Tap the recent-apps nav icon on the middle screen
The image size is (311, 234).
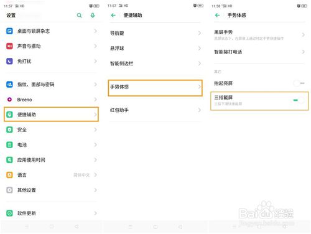pyautogui.click(x=131, y=227)
